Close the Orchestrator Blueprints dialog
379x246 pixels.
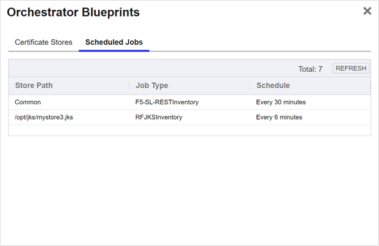[x=367, y=11]
